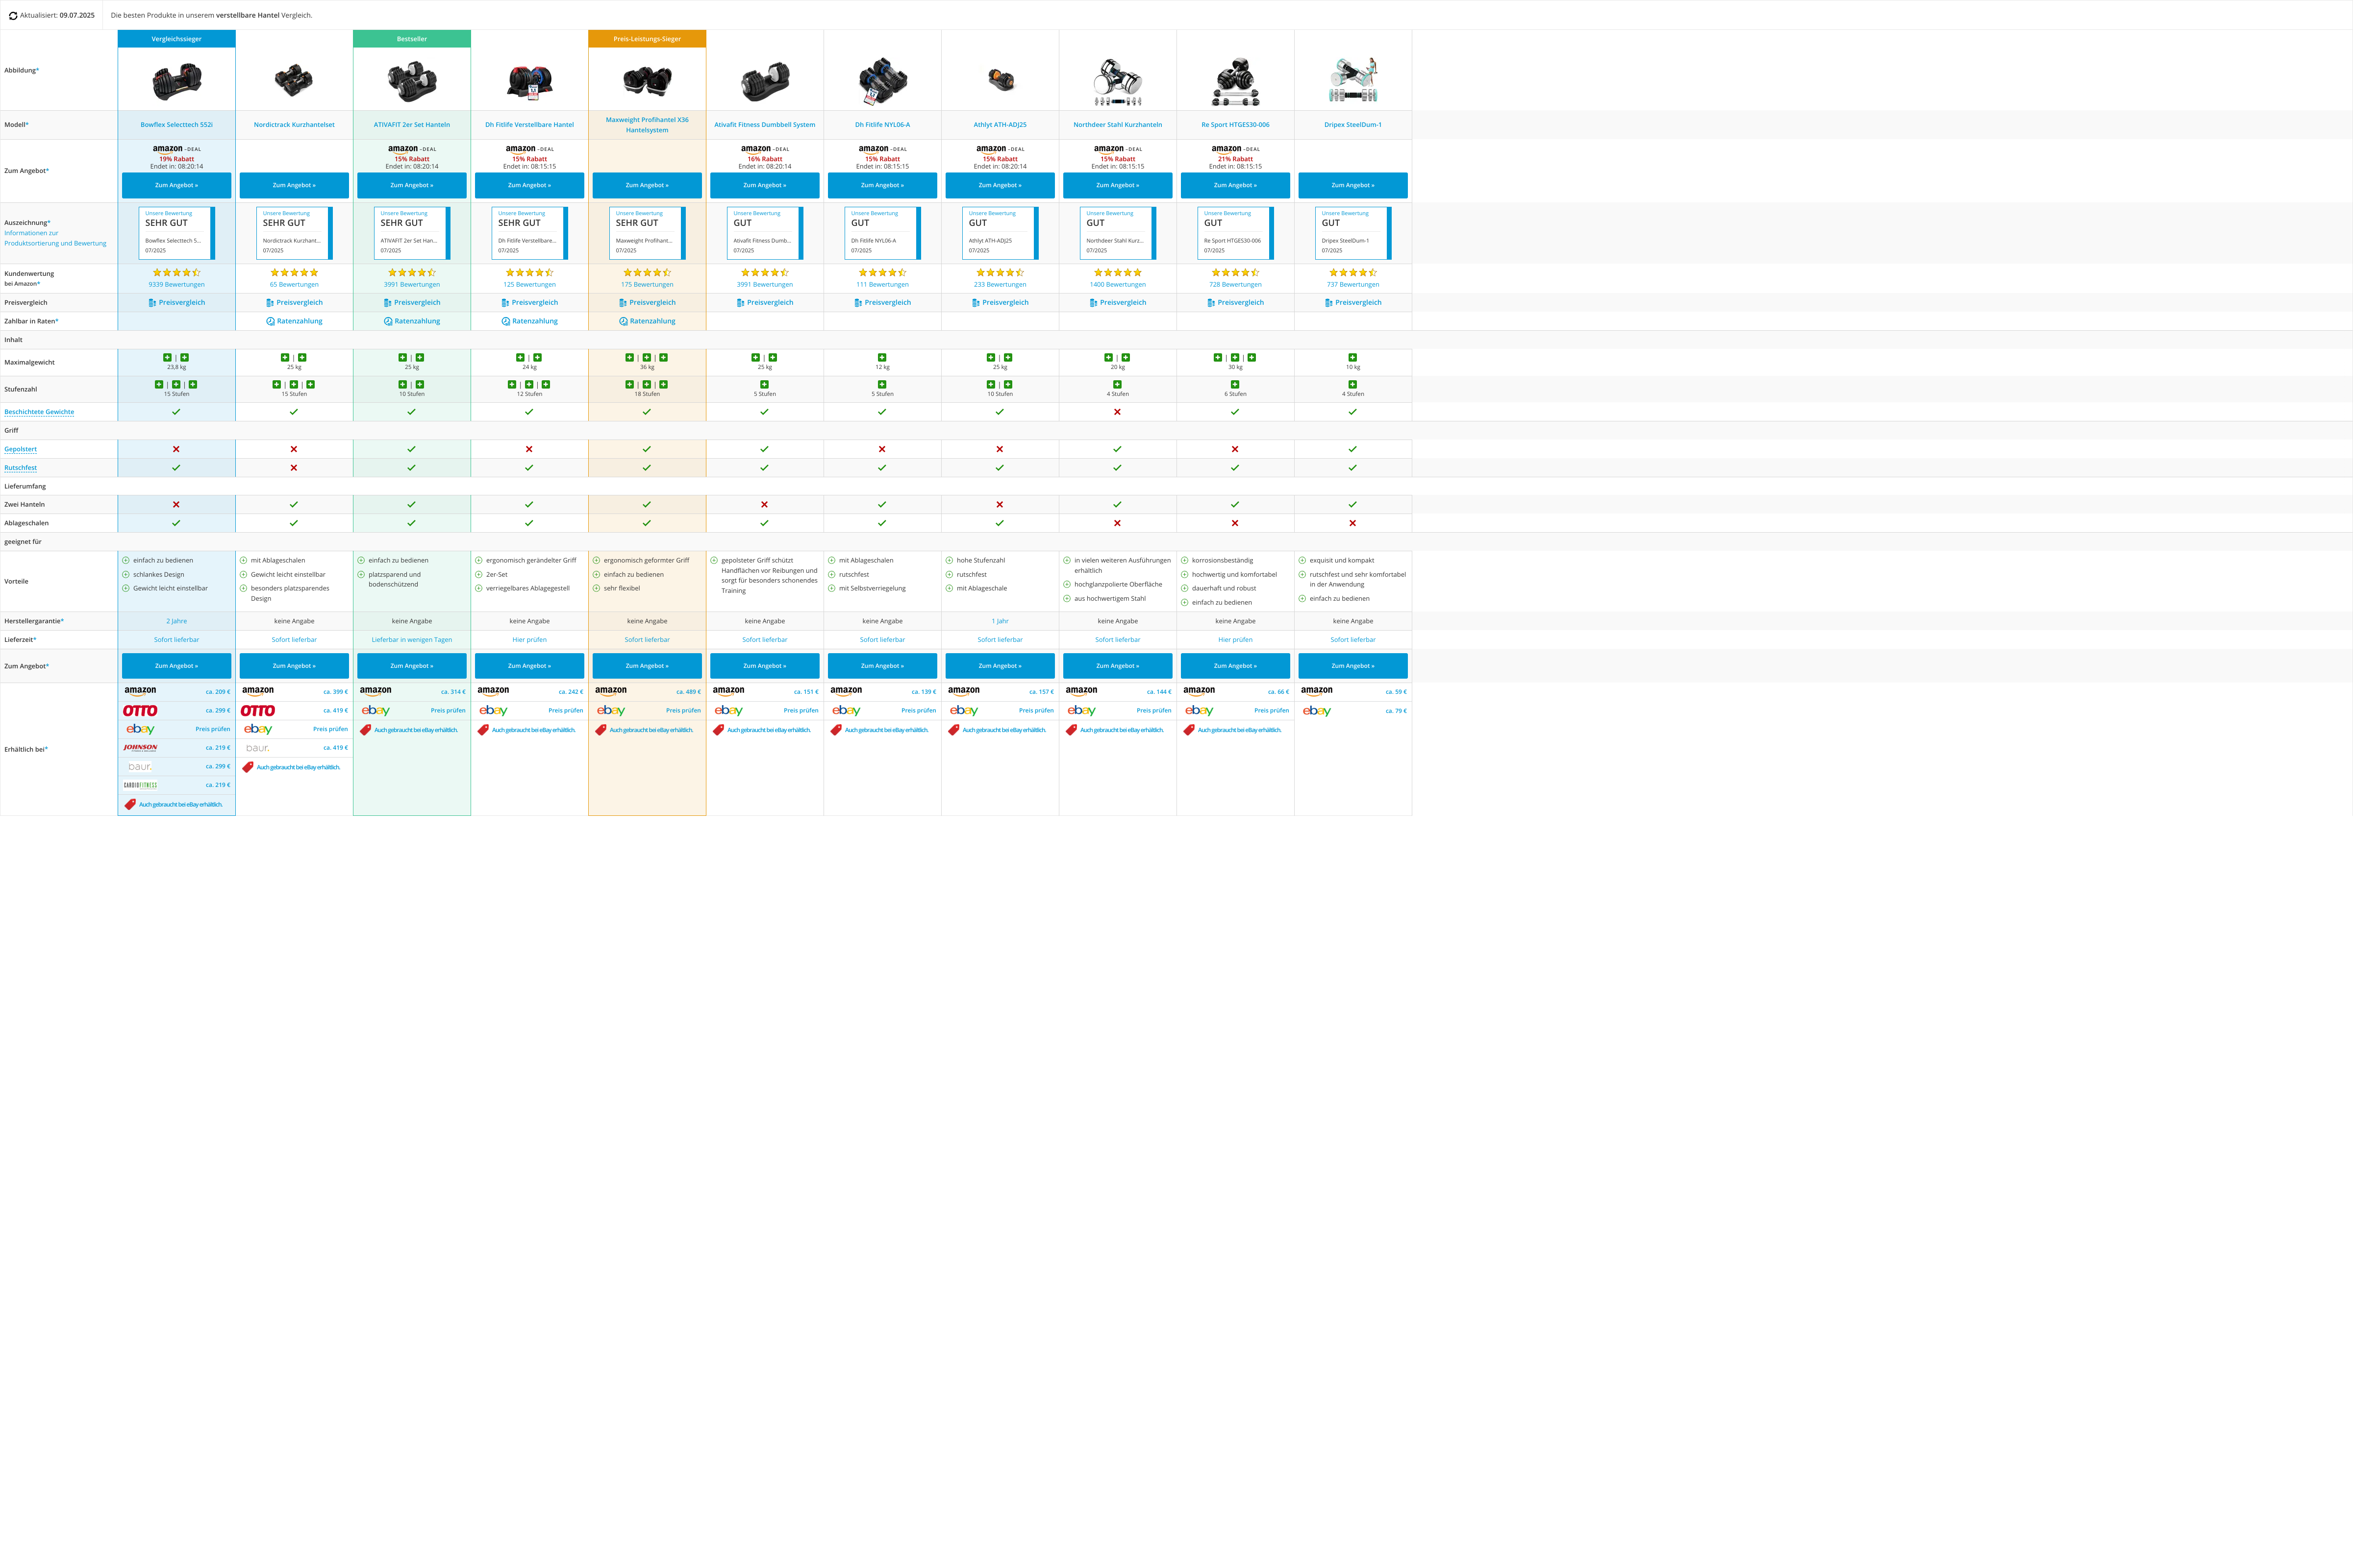Screen dimensions: 2353x1568
Task: Open the 1400 Bewertungen link
Action: point(1118,285)
